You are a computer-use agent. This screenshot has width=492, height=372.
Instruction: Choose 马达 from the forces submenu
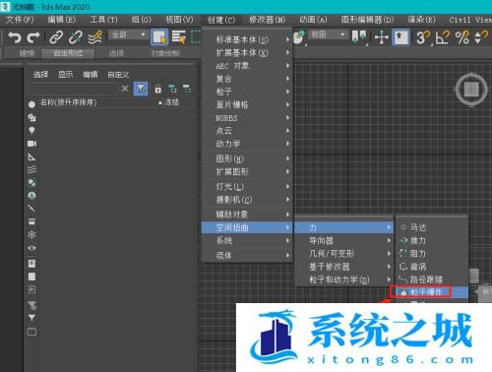432,227
